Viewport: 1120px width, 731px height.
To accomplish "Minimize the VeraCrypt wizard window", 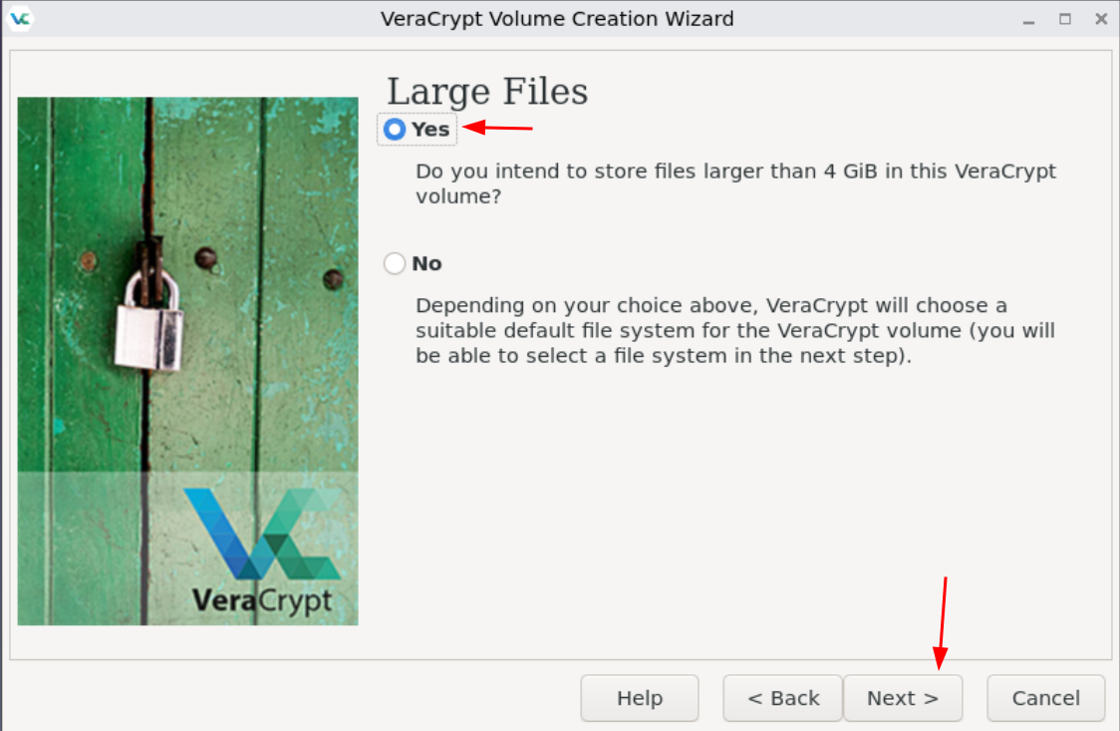I will pyautogui.click(x=1028, y=20).
